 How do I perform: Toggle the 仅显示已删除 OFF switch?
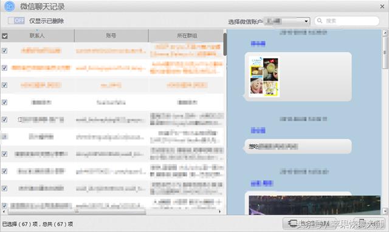(x=16, y=21)
